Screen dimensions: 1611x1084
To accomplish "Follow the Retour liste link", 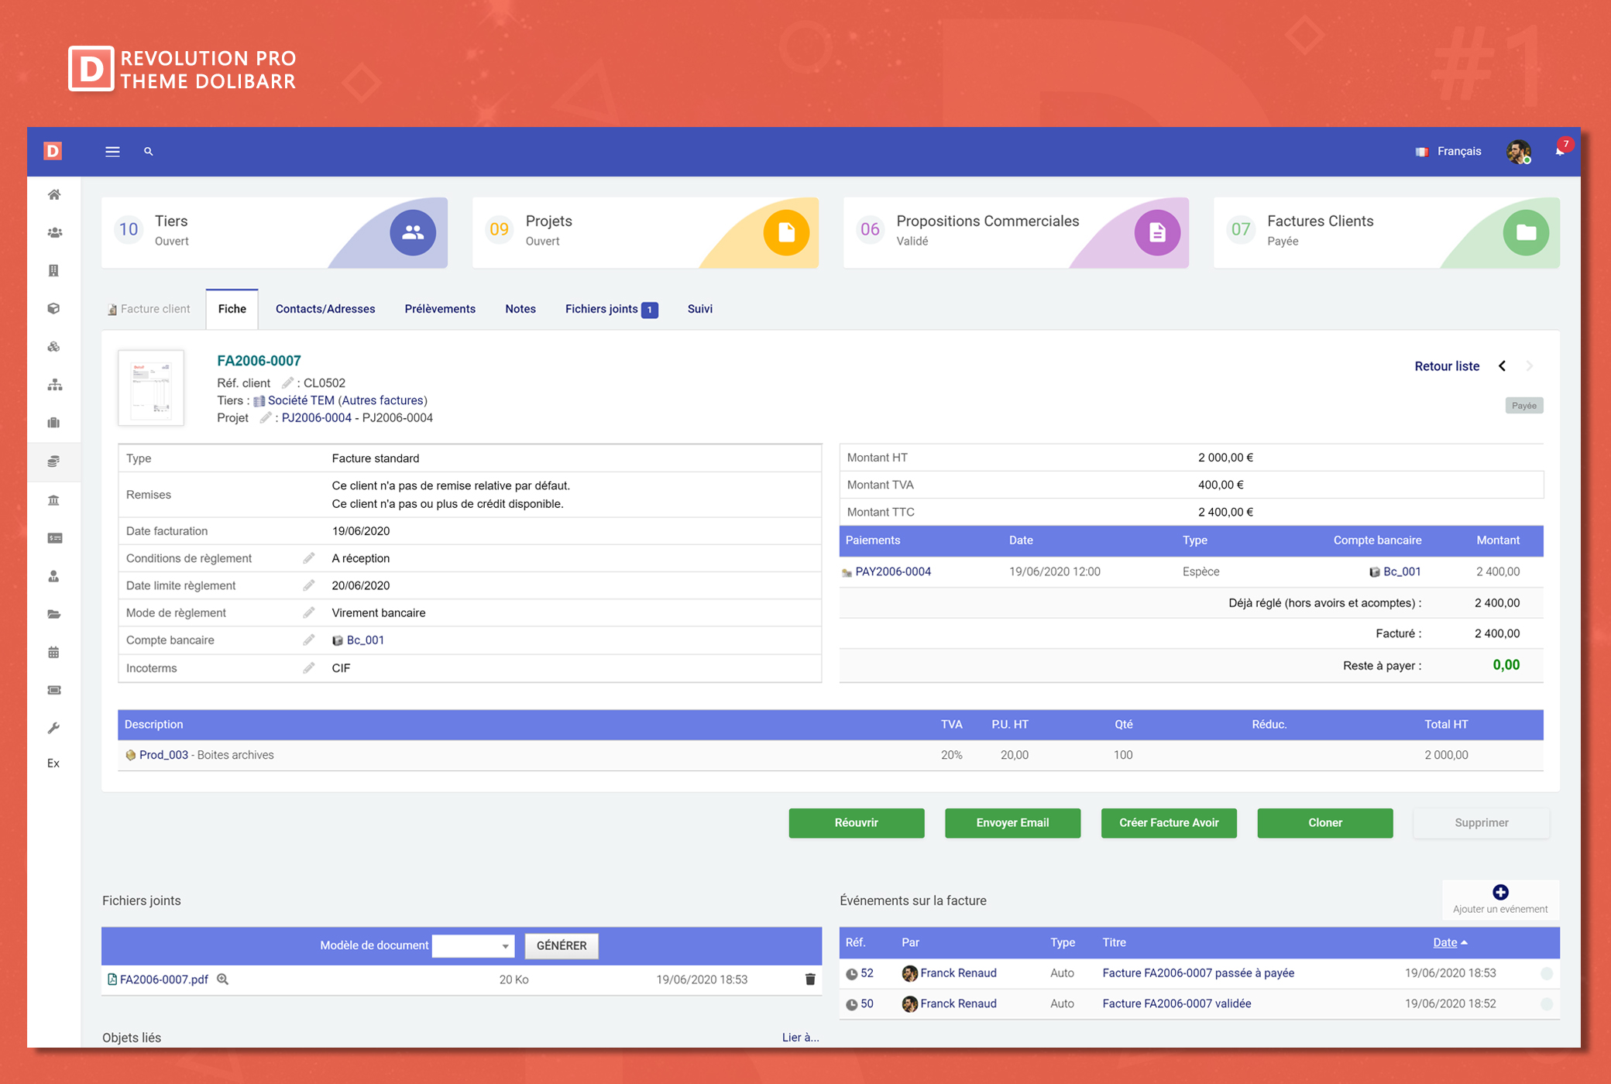I will [1447, 366].
